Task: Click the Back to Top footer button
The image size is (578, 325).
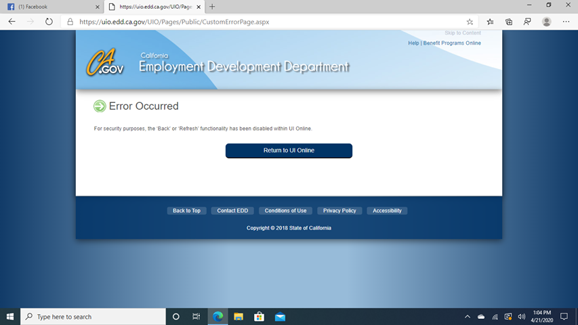Action: click(x=186, y=211)
